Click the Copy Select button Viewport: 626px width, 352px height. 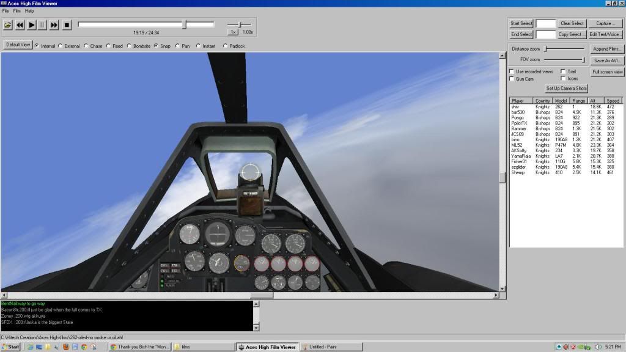point(572,34)
